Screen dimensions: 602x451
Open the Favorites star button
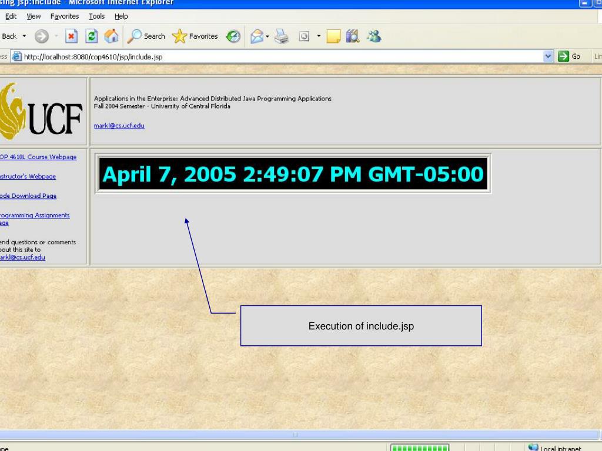point(195,36)
